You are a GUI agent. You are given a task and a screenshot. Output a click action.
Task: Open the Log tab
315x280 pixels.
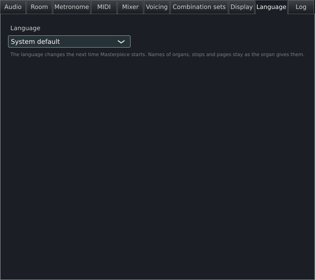pyautogui.click(x=301, y=7)
